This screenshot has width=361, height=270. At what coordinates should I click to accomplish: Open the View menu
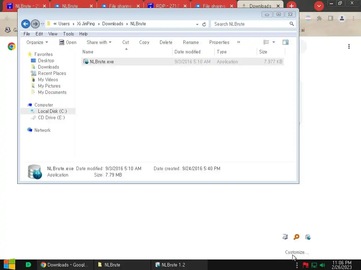[53, 34]
